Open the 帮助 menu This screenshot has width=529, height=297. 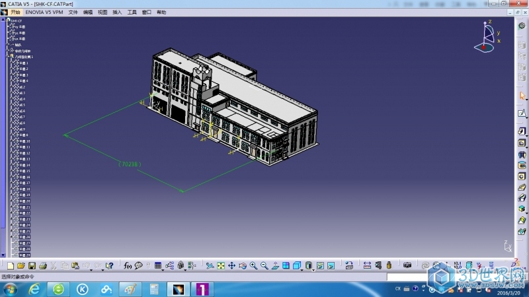161,12
